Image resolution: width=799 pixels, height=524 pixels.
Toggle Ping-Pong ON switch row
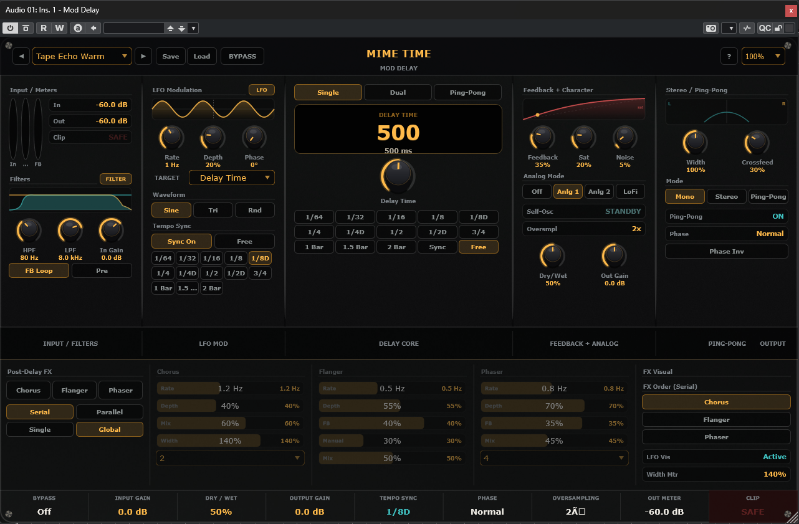point(727,216)
